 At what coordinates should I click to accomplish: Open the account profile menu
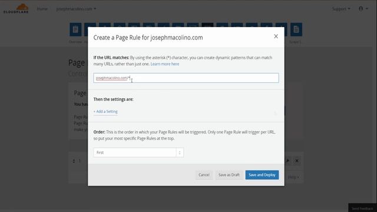[363, 9]
